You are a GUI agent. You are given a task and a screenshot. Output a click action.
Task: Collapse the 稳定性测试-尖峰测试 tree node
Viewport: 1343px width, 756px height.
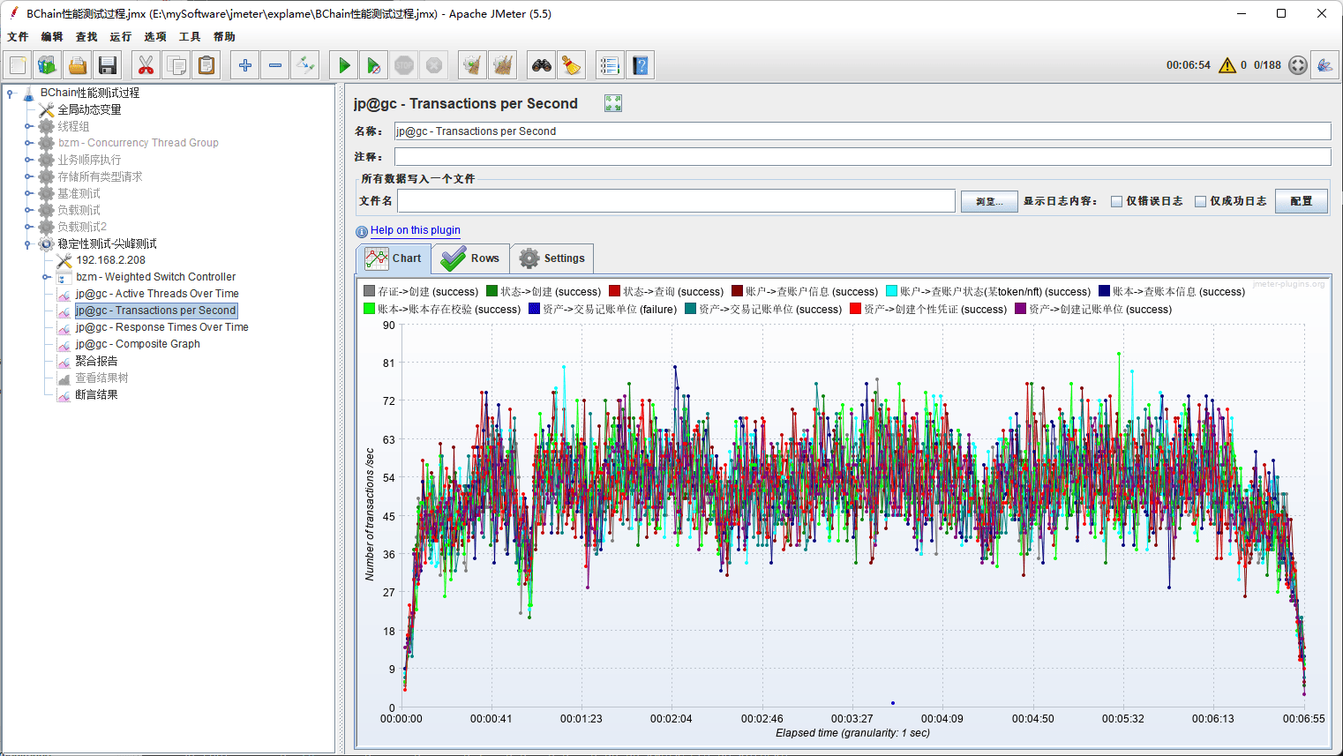click(28, 244)
